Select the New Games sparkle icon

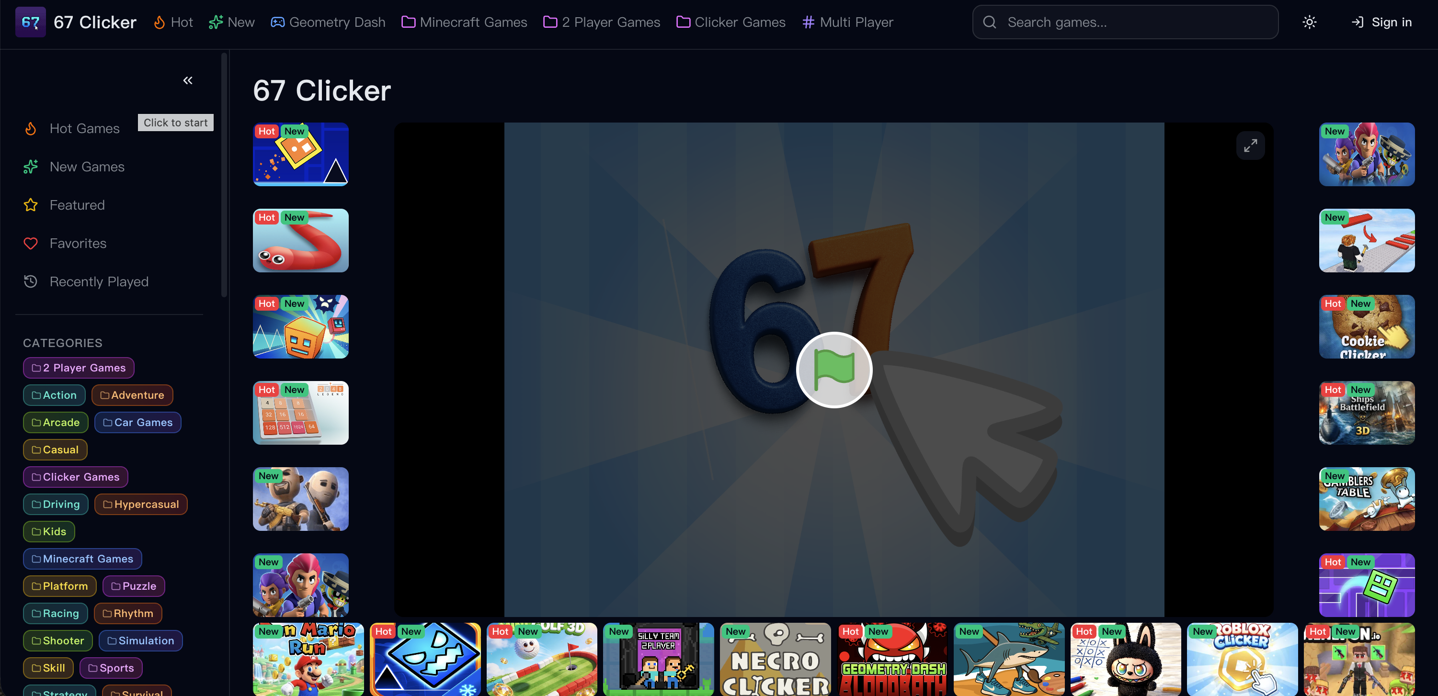[x=31, y=166]
